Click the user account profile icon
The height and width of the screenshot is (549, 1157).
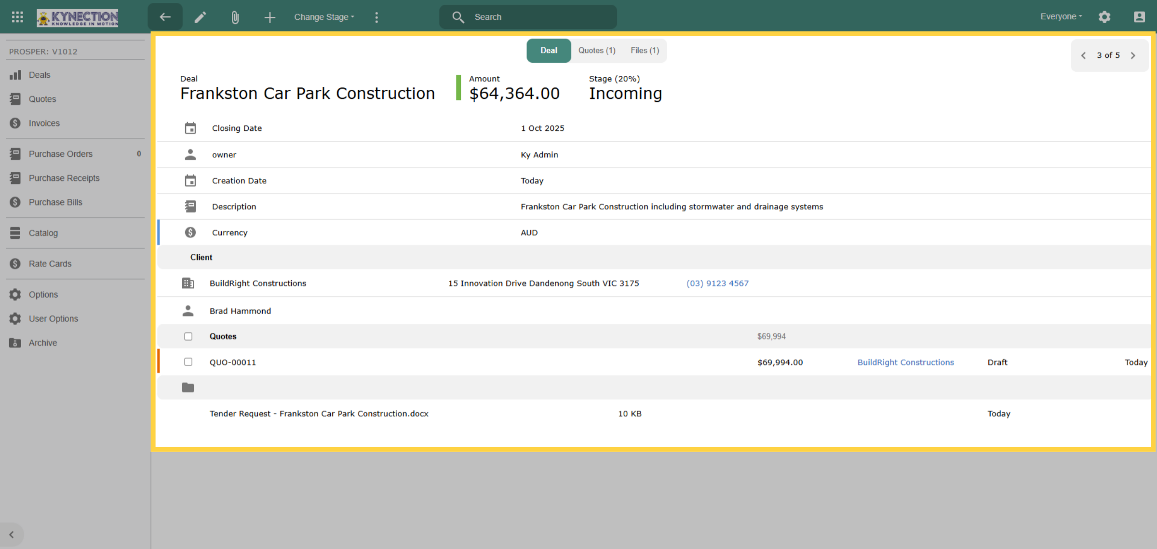coord(1139,17)
